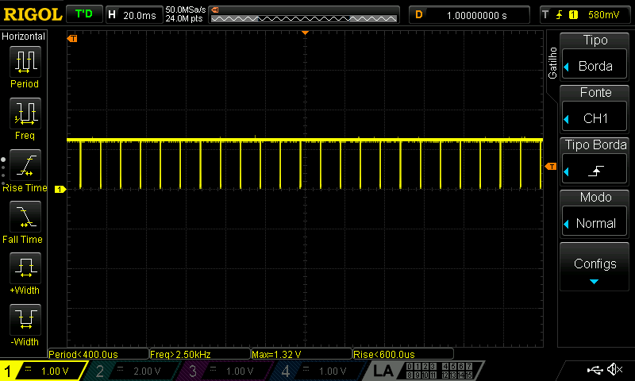Select the -Width measurement icon
The height and width of the screenshot is (381, 635).
pos(25,319)
